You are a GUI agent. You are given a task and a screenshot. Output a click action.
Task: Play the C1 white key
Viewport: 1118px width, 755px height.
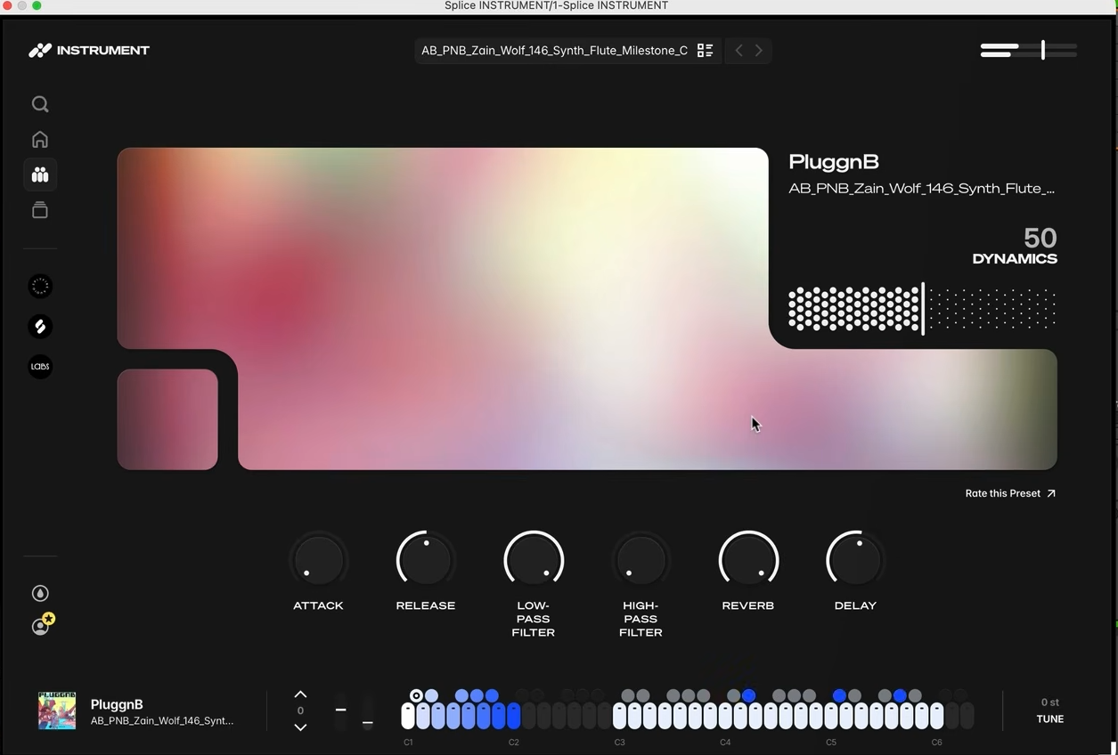tap(408, 716)
